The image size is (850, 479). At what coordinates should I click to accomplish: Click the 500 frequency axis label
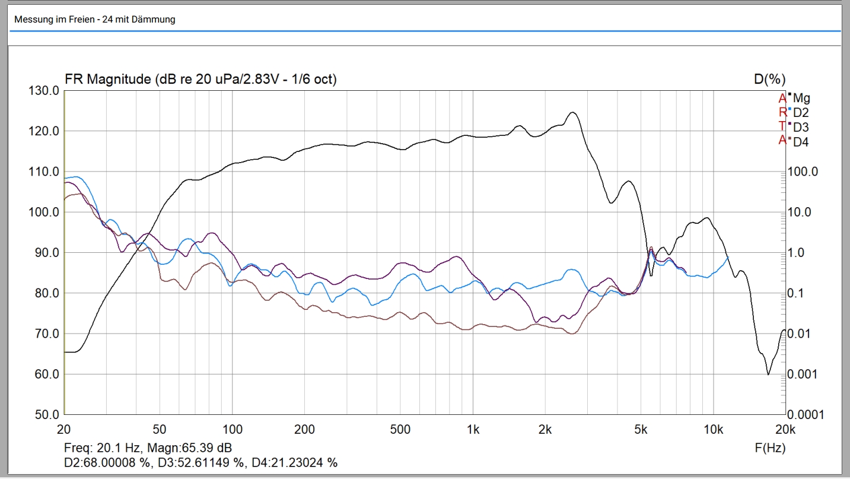click(x=400, y=430)
